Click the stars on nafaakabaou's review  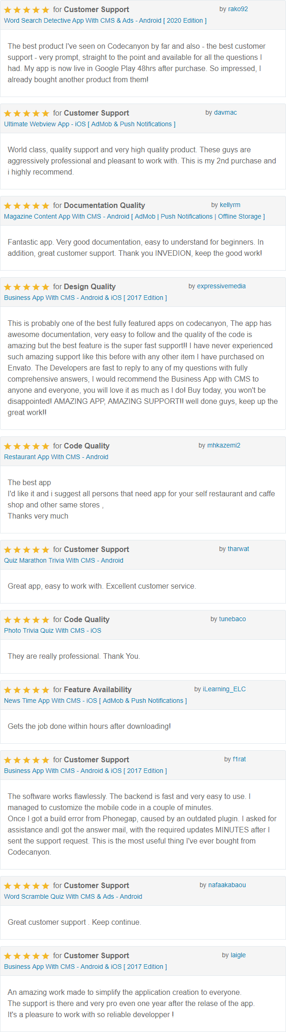(x=26, y=886)
